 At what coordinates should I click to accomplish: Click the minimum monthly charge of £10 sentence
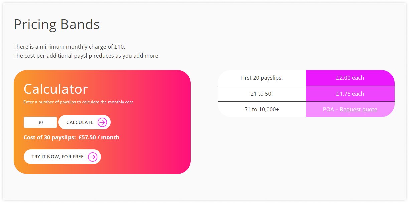[70, 47]
